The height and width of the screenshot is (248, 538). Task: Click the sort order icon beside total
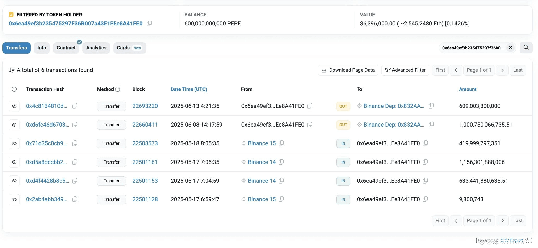pyautogui.click(x=12, y=70)
